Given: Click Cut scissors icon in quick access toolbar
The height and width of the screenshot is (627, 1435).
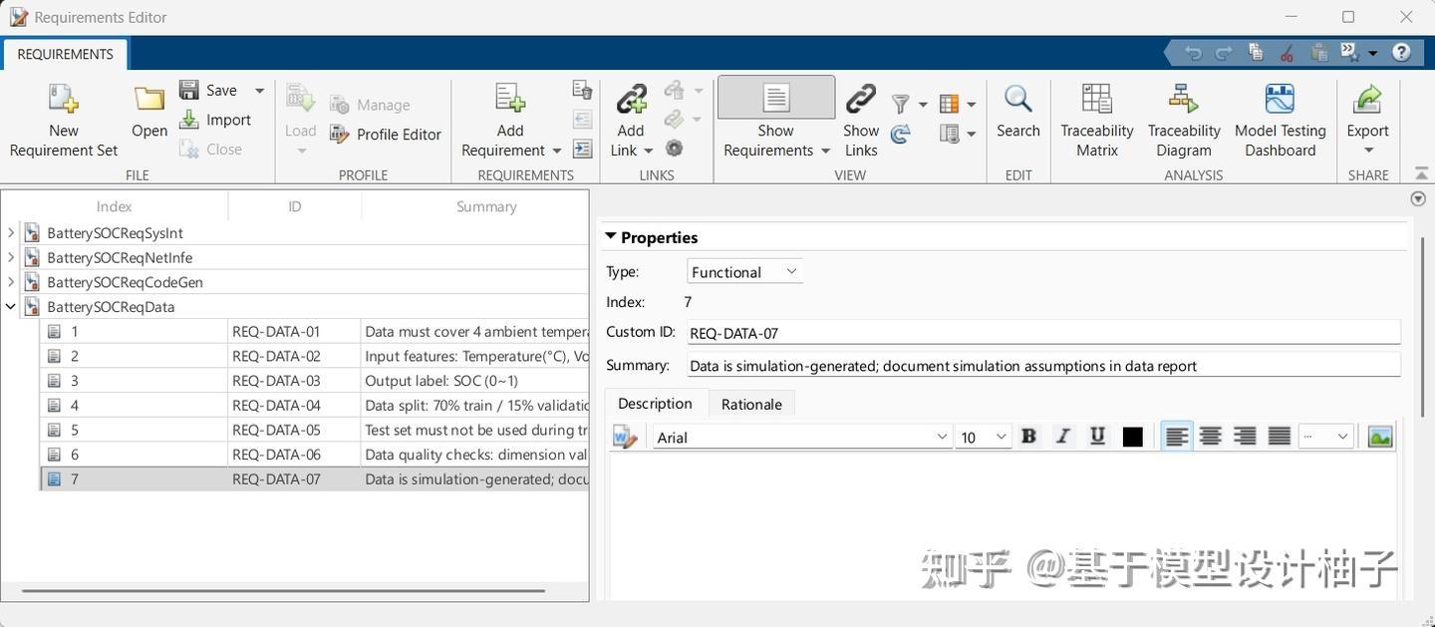Looking at the screenshot, I should coord(1287,53).
